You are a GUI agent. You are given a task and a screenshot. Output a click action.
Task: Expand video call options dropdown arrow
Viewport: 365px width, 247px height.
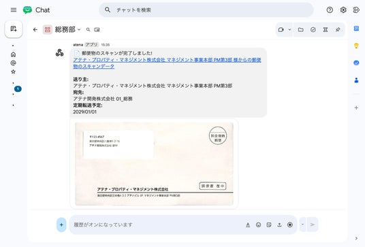pos(289,29)
